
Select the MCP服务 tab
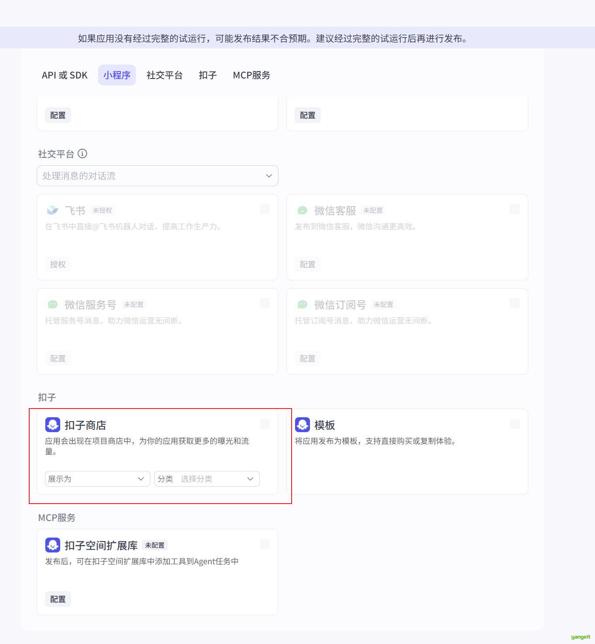(252, 75)
